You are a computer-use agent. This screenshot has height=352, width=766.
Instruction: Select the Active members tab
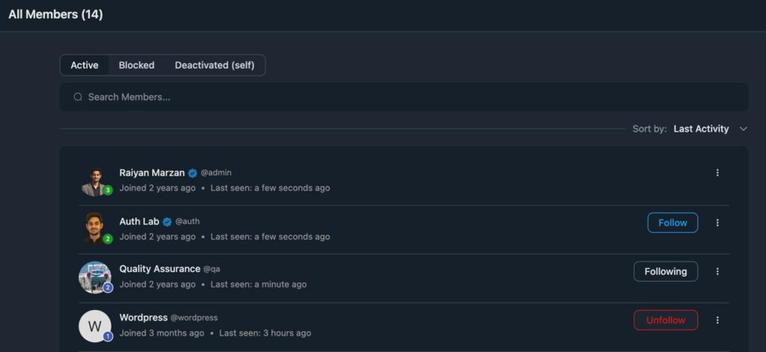[x=85, y=65]
